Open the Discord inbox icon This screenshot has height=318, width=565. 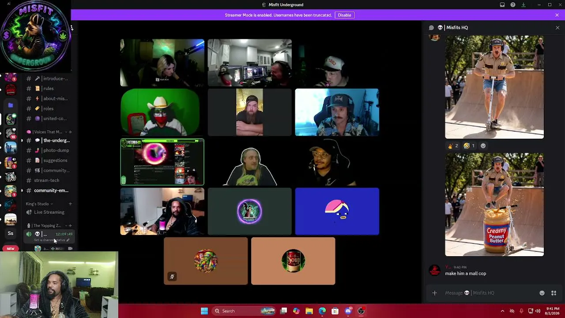(502, 5)
